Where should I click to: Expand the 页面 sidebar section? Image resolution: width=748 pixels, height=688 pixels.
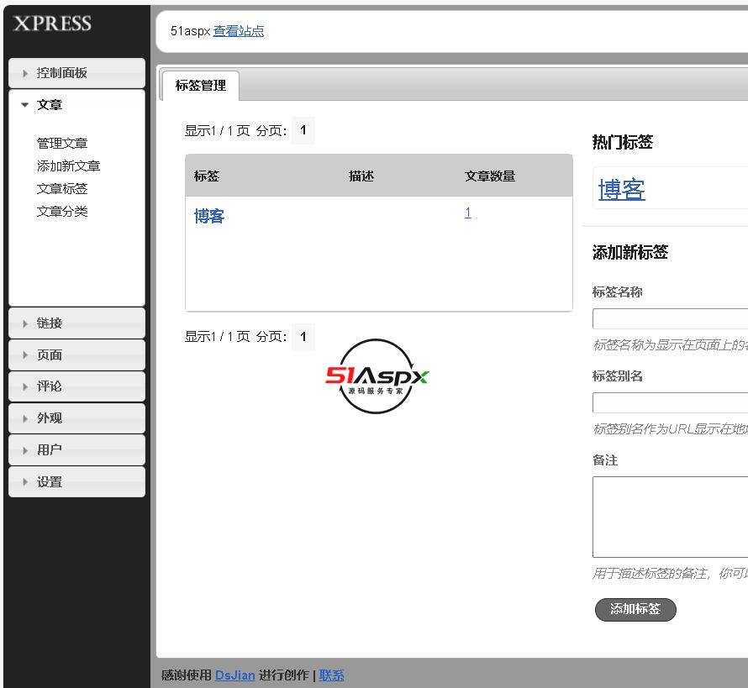(x=76, y=355)
